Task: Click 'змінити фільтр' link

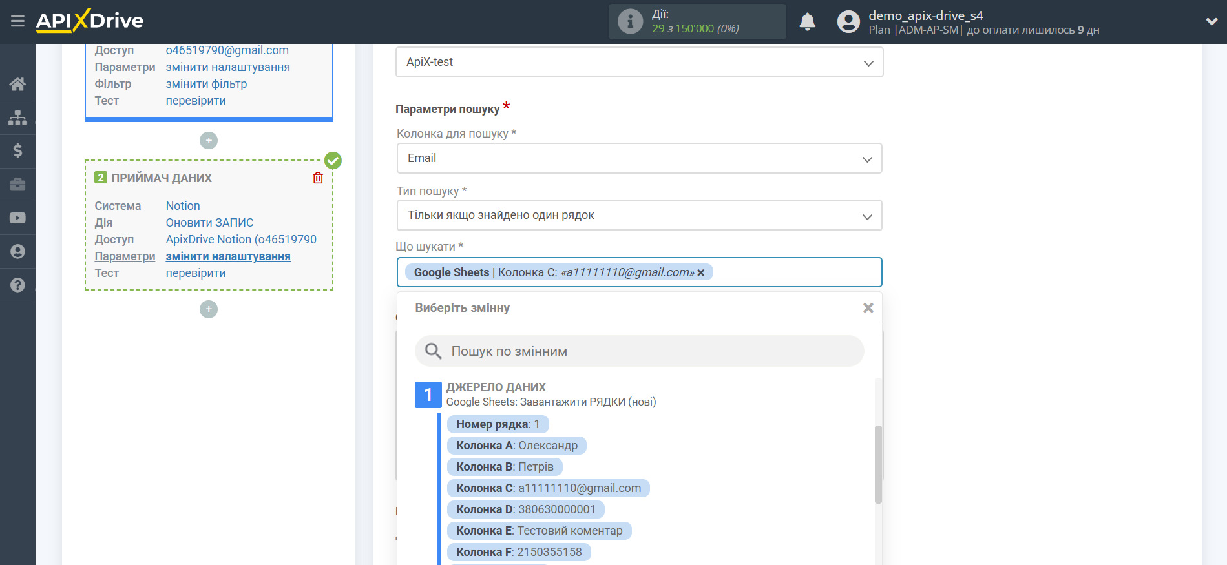Action: [206, 84]
